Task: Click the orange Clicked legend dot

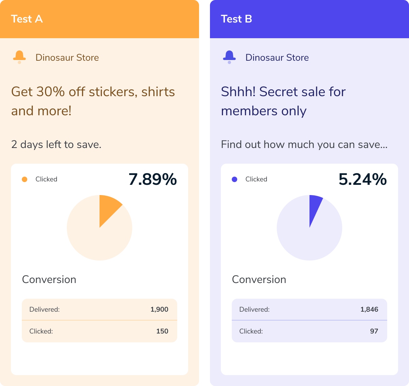Action: point(25,179)
